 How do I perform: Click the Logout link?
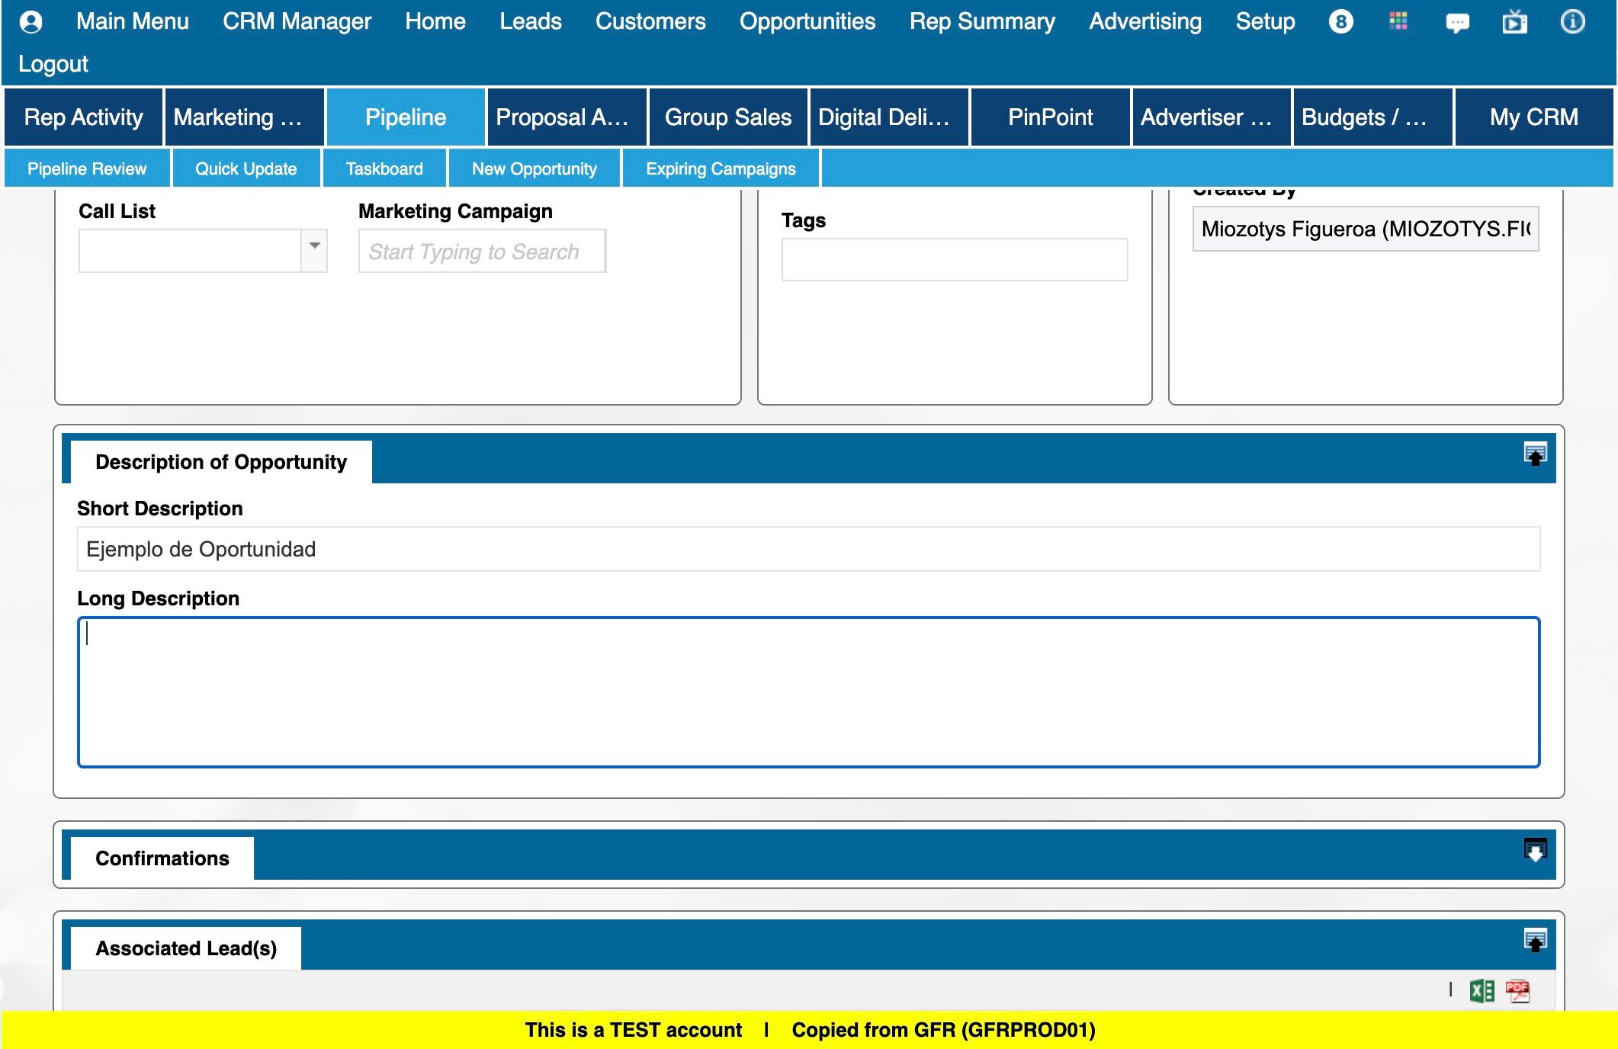click(x=53, y=64)
